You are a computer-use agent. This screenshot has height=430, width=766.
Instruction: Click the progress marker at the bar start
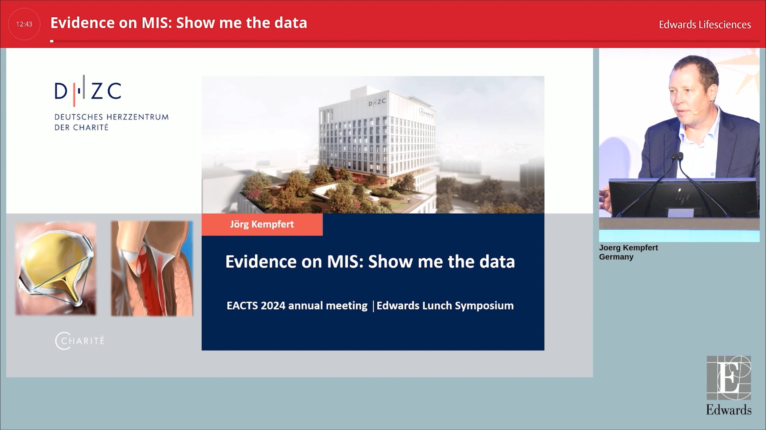(x=52, y=41)
